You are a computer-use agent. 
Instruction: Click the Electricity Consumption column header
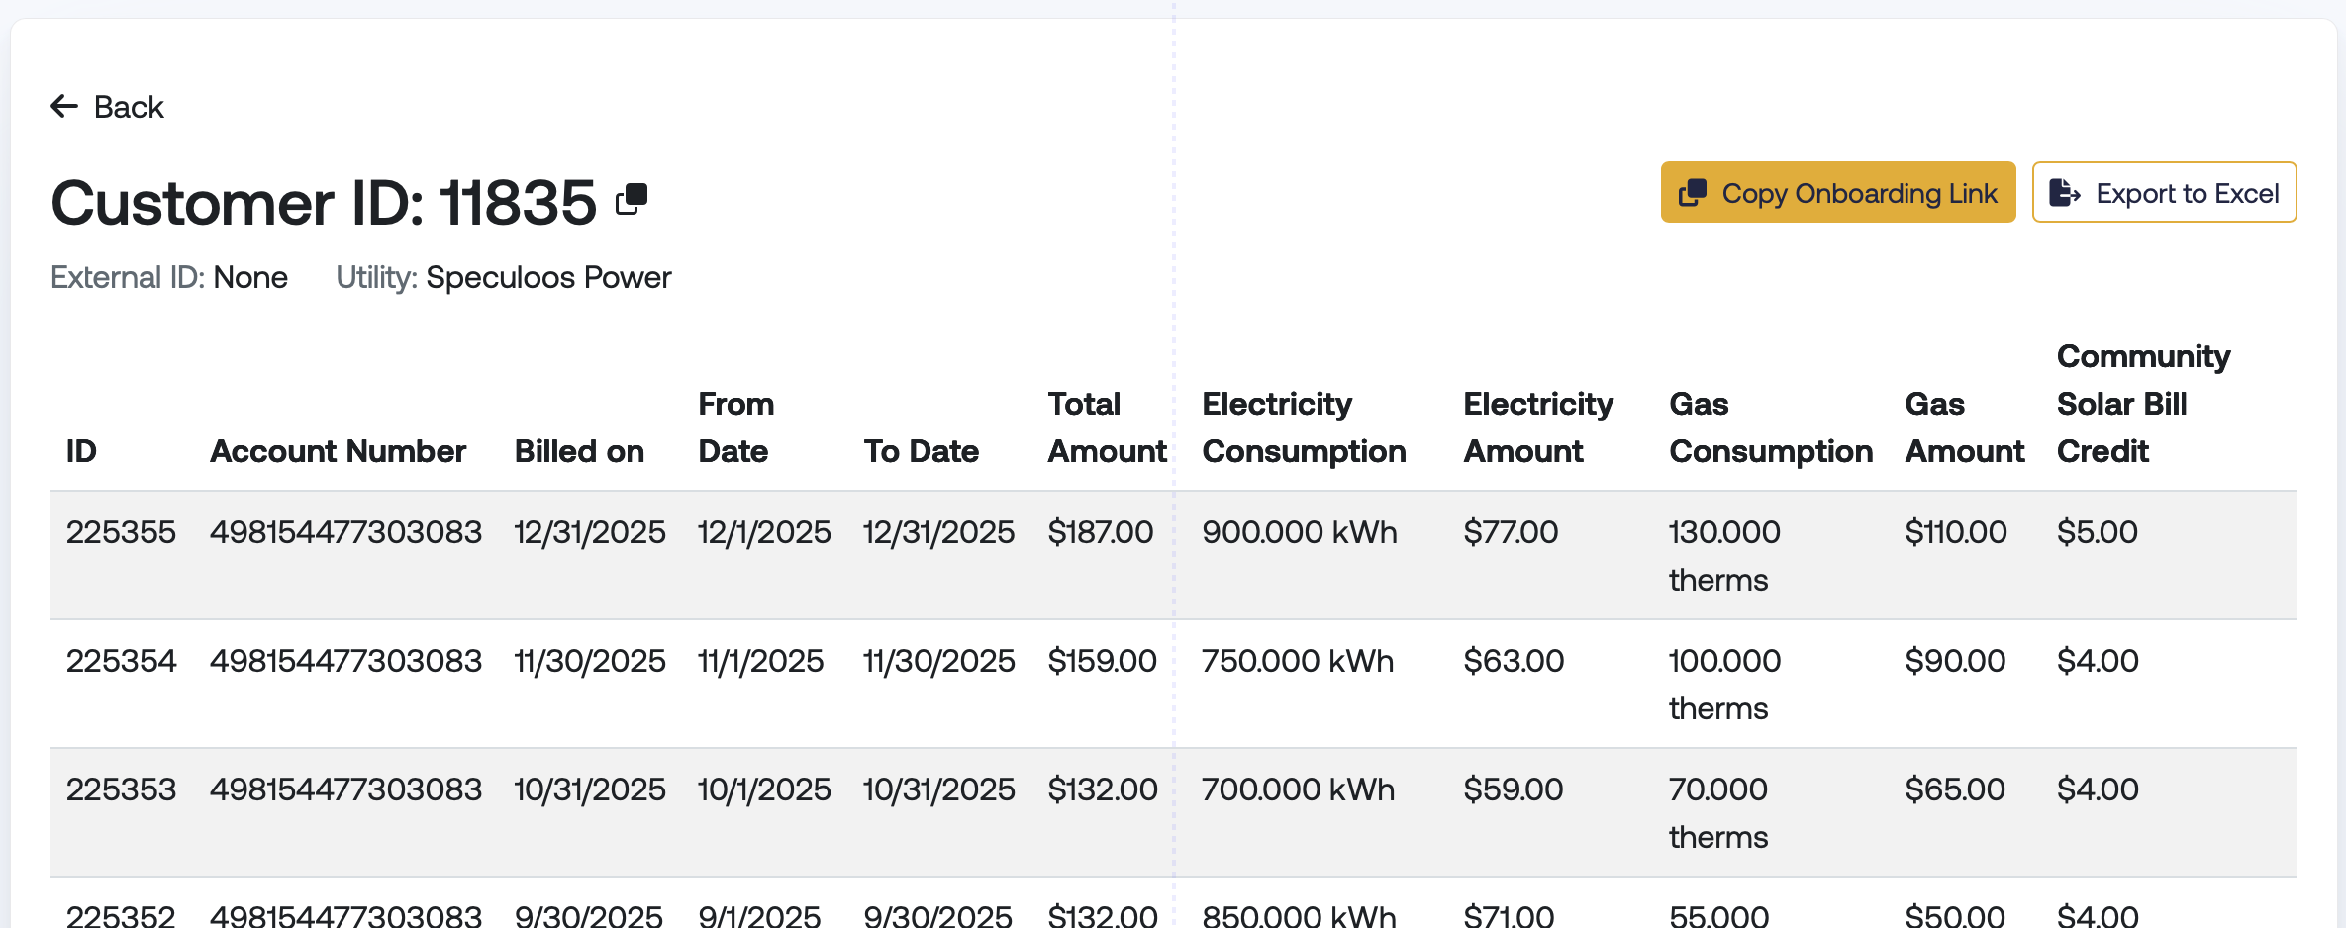[x=1304, y=427]
